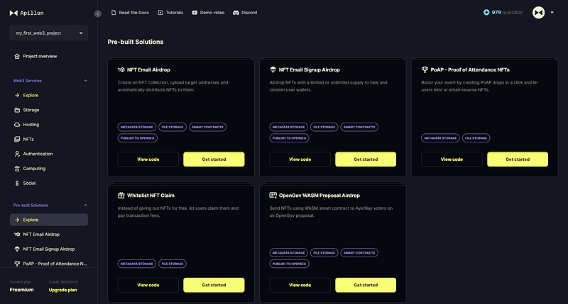This screenshot has width=568, height=304.
Task: Collapse the Pre-built Solutions sidebar section
Action: coord(85,206)
